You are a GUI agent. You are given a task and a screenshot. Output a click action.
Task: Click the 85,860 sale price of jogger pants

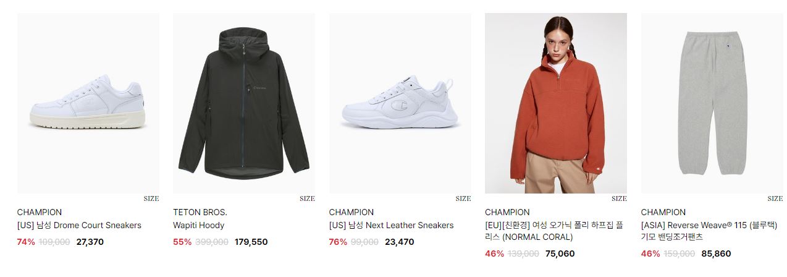[x=717, y=254]
